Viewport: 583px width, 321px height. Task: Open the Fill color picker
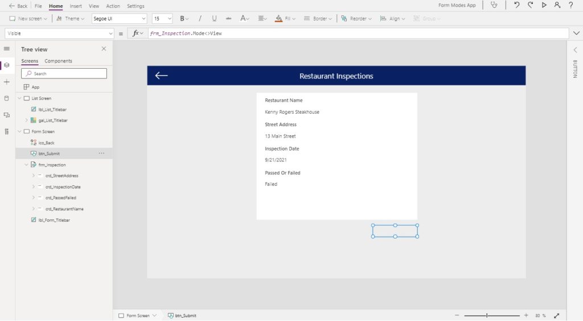point(285,19)
